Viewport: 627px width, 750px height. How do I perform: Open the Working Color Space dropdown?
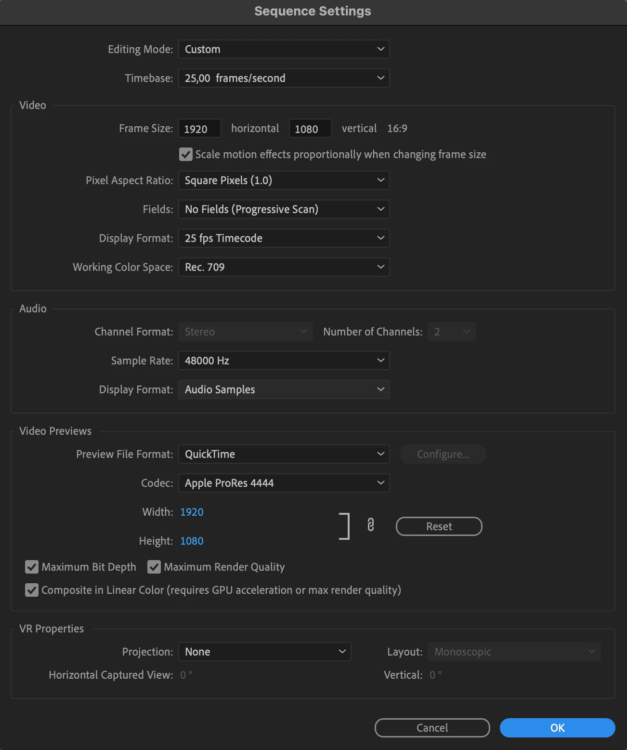[x=284, y=267]
